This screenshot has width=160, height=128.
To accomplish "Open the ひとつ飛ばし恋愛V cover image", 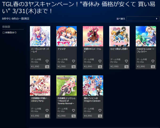I will 119,36.
